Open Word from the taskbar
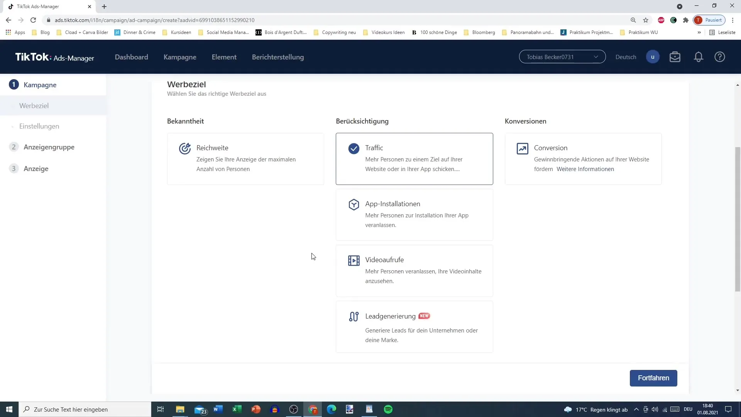 (218, 409)
